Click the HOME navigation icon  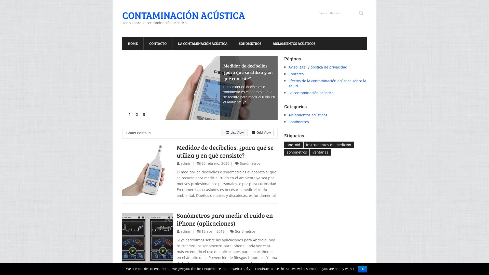(133, 43)
